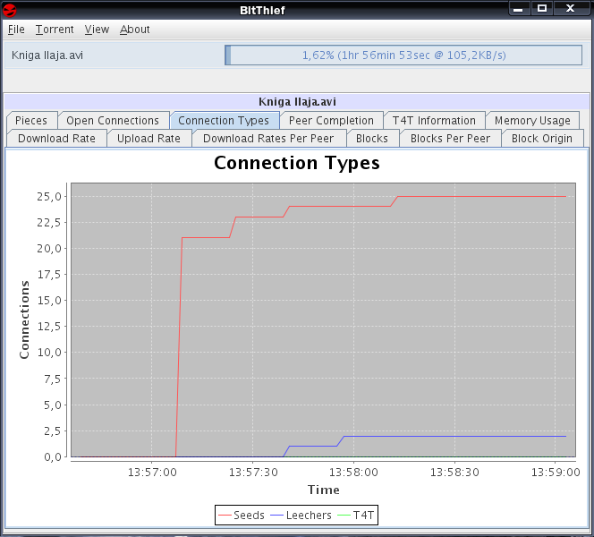This screenshot has height=537, width=594.
Task: Switch to the Pieces tab
Action: [x=31, y=121]
